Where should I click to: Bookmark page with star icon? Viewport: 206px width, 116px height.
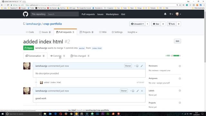[x=180, y=5]
